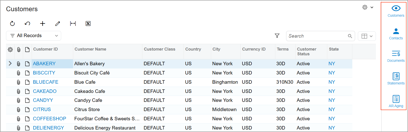Click into the Search field
408x132 pixels.
tap(320, 36)
